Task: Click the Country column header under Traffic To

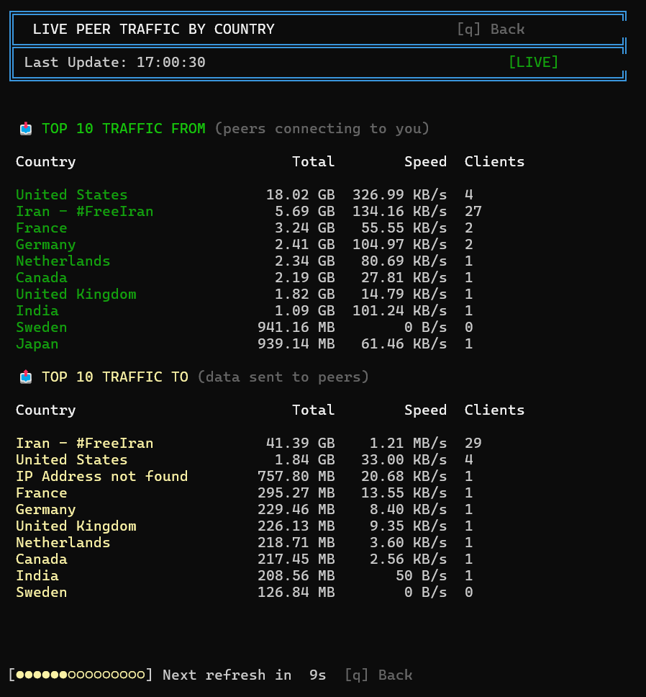Action: [45, 410]
